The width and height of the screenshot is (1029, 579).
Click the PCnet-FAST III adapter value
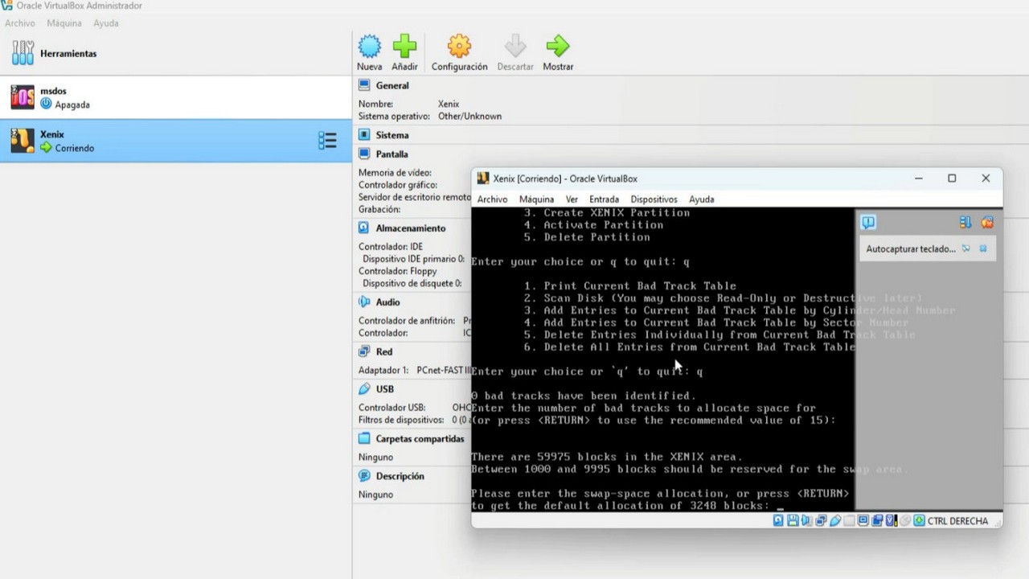(x=444, y=371)
